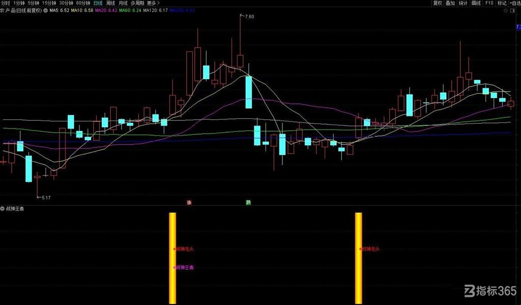521x305 pixels.
Task: Click the first yellow signal bar
Action: pos(172,258)
